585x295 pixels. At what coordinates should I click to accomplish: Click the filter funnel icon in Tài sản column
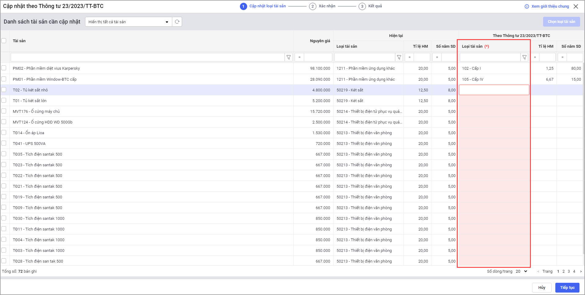[x=289, y=57]
